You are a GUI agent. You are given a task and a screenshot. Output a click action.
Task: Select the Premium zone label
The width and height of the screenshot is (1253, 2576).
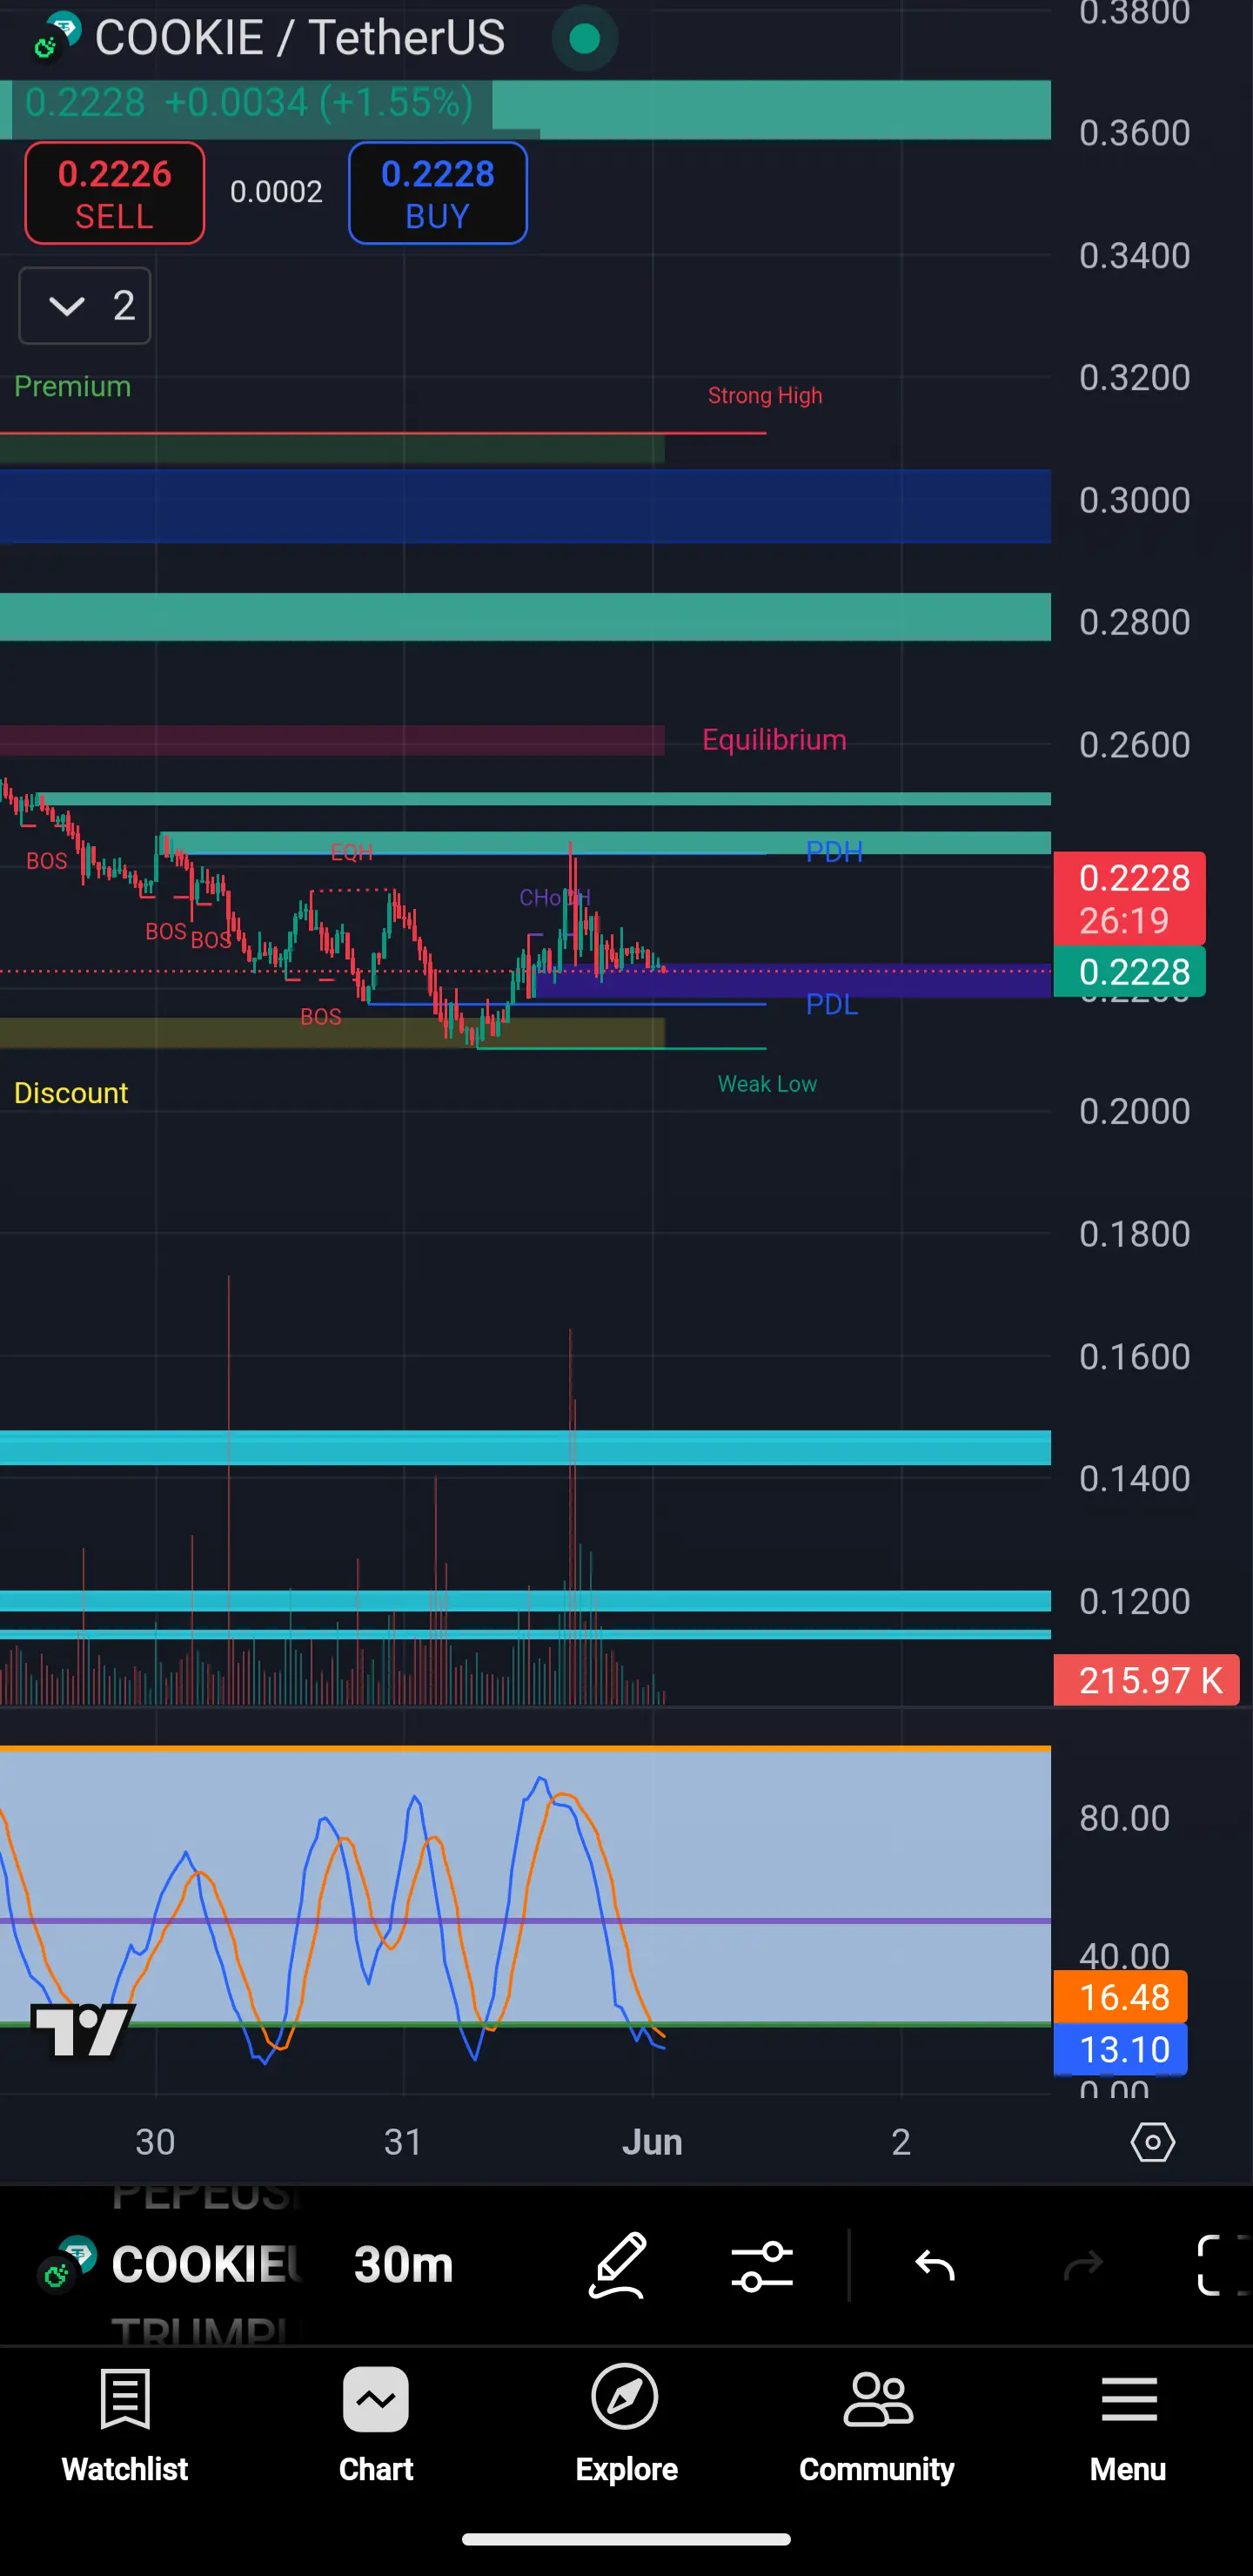(x=73, y=386)
